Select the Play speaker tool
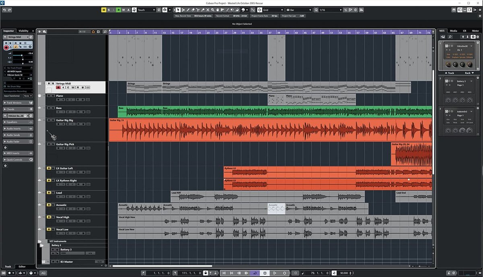This screenshot has width=483, height=277. (232, 10)
